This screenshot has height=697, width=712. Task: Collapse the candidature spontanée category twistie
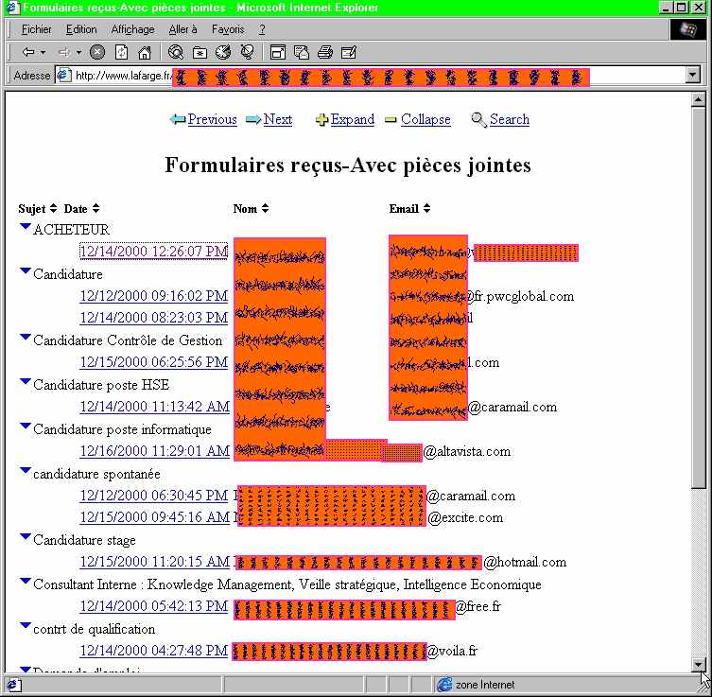pyautogui.click(x=25, y=471)
